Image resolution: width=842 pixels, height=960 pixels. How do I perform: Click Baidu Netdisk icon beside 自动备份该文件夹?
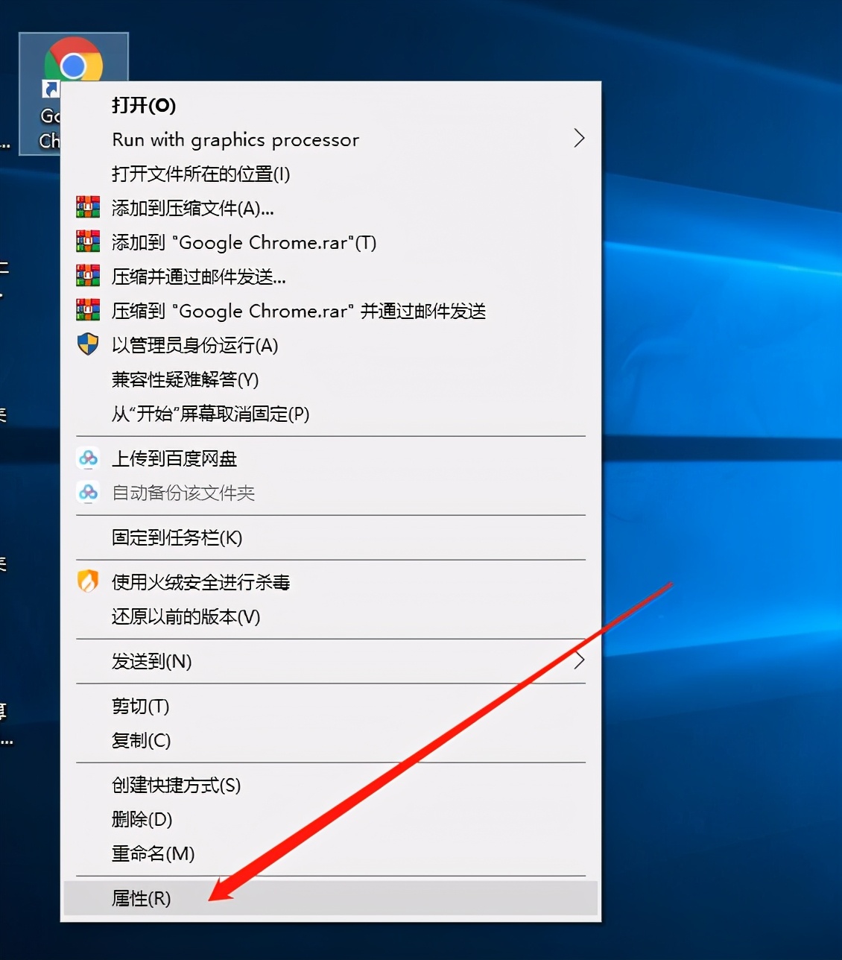click(x=88, y=492)
